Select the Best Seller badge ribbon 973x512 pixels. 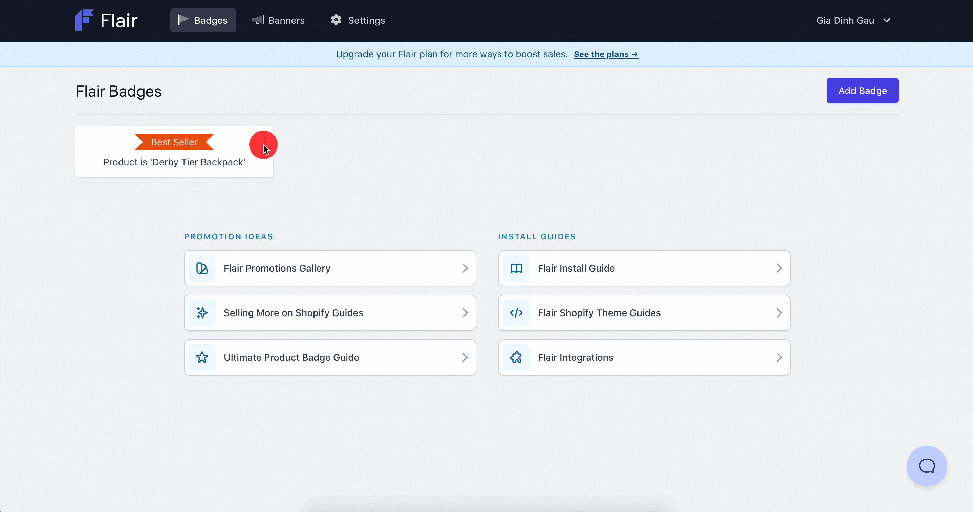coord(174,142)
